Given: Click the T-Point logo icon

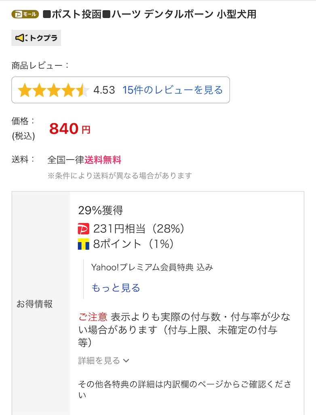Looking at the screenshot, I should click(x=83, y=244).
